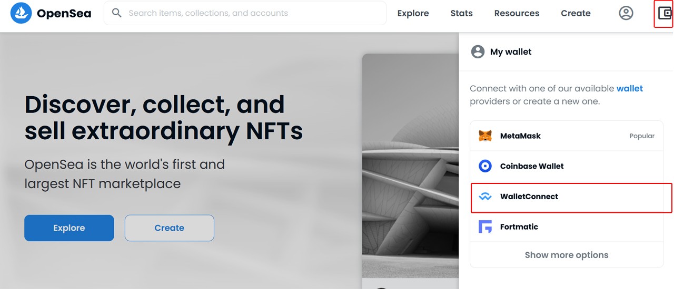Viewport: 674px width, 289px height.
Task: Click the Coinbase Wallet logo icon
Action: click(485, 166)
